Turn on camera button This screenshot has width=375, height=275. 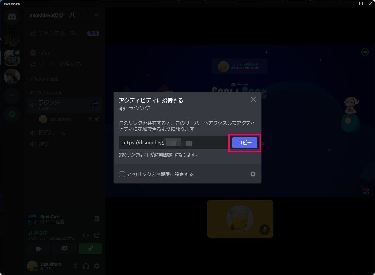[39, 249]
